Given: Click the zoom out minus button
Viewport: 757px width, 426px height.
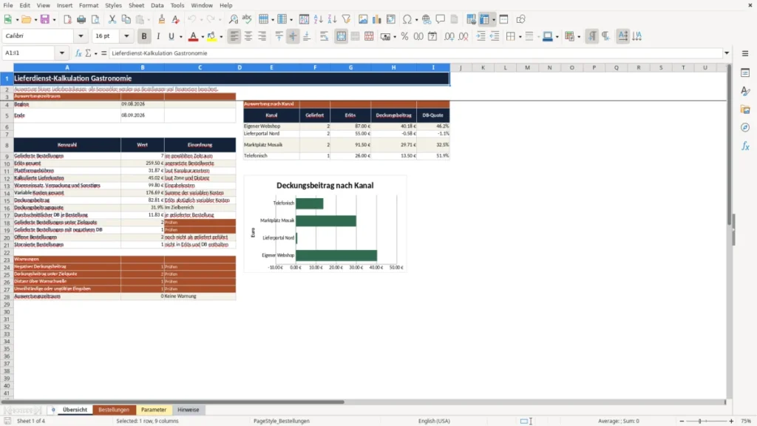Looking at the screenshot, I should pos(682,421).
